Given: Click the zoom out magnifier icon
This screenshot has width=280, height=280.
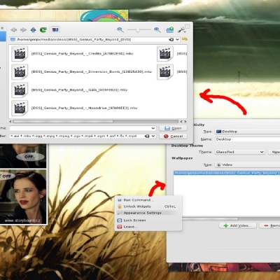Looking at the screenshot, I should point(120,30).
